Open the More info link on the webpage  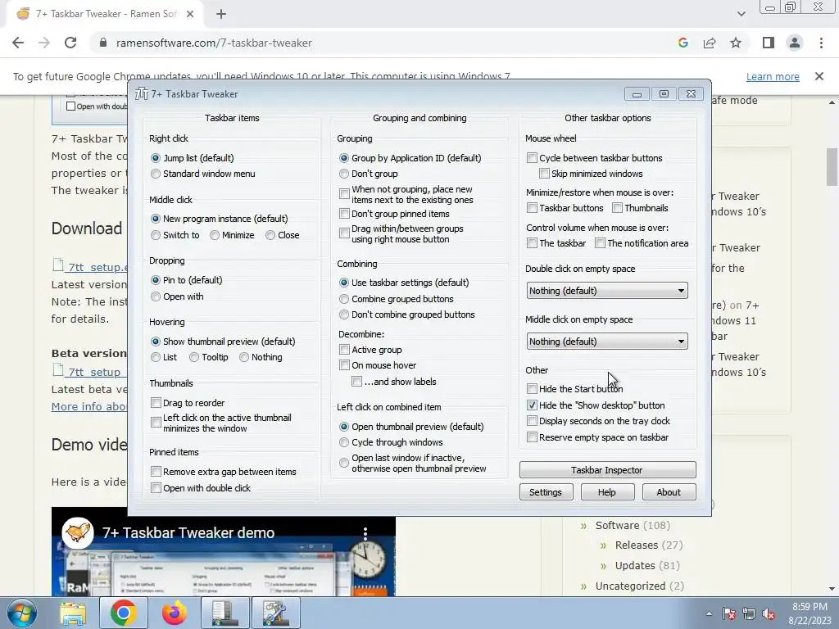[89, 406]
